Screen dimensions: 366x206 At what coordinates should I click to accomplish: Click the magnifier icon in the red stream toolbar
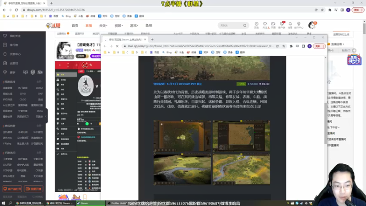pyautogui.click(x=91, y=65)
